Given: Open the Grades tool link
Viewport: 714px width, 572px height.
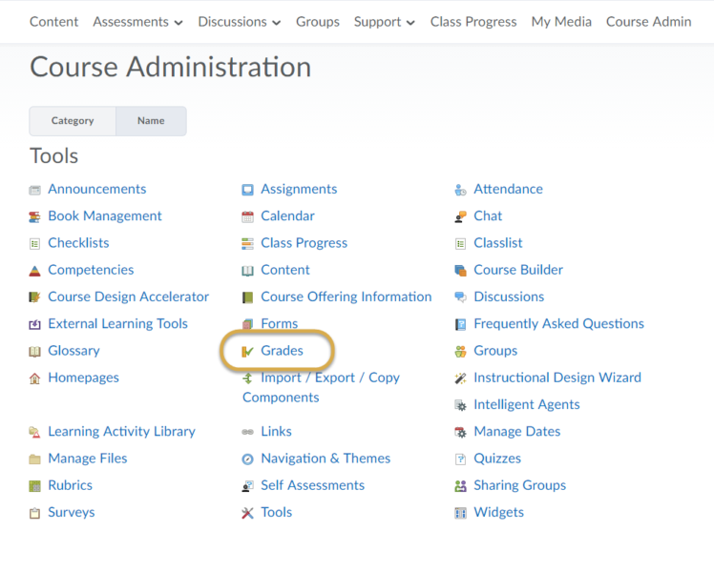Looking at the screenshot, I should (x=282, y=351).
